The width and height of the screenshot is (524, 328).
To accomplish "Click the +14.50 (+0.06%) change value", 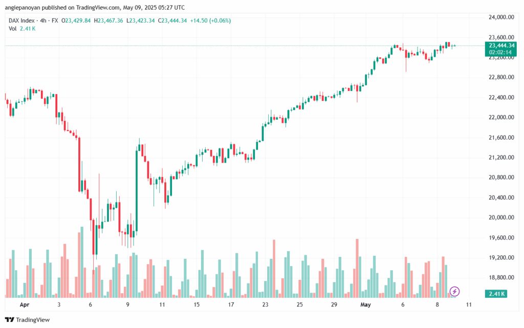I will pos(210,20).
